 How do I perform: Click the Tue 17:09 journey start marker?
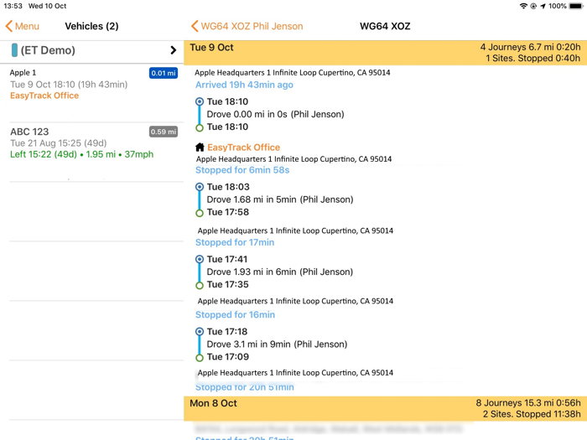[200, 358]
